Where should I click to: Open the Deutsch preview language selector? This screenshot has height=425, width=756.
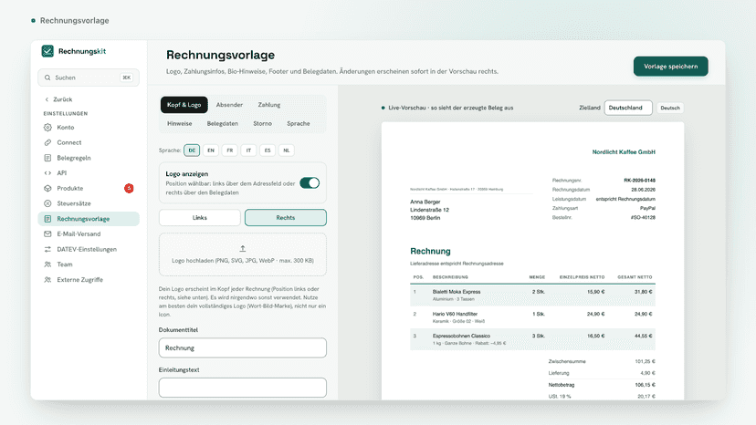tap(670, 108)
